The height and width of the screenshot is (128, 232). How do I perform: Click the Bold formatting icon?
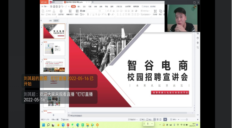pyautogui.click(x=88, y=14)
